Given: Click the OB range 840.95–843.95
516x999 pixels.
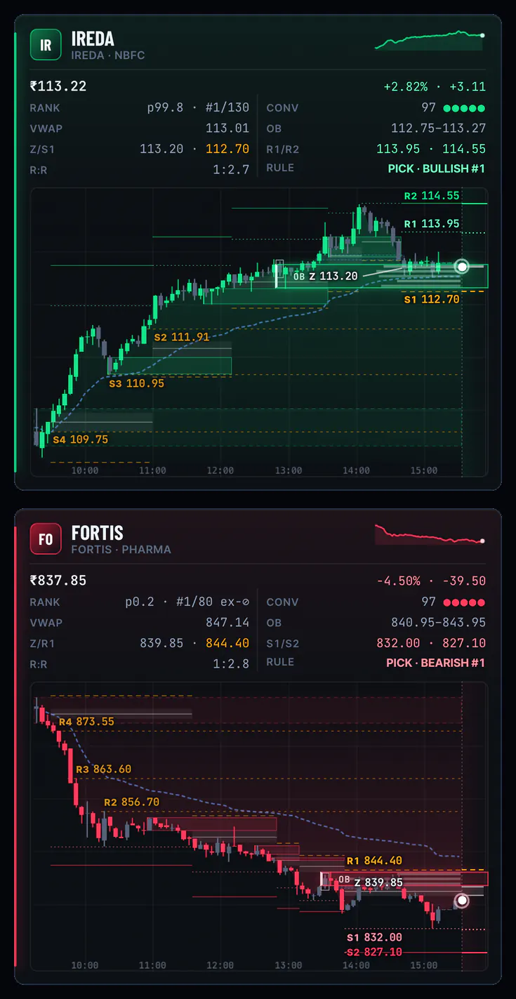Looking at the screenshot, I should (x=438, y=623).
